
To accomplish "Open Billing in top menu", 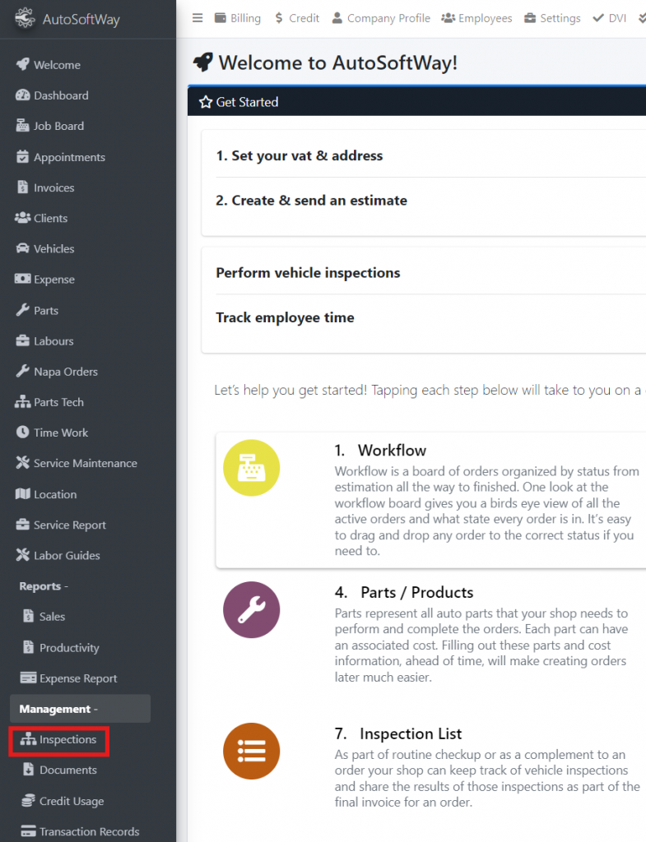I will point(238,18).
